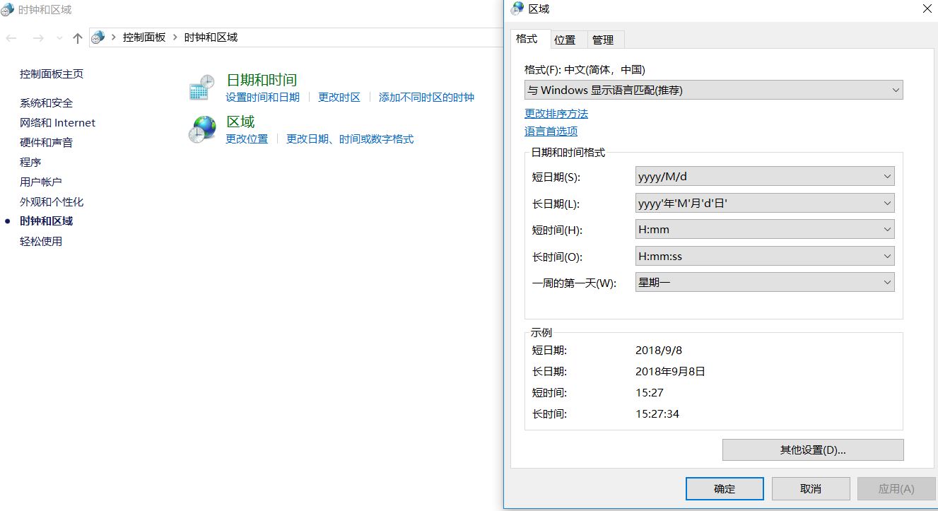Image resolution: width=938 pixels, height=511 pixels.
Task: Open 轻松使用 category
Action: 41,242
